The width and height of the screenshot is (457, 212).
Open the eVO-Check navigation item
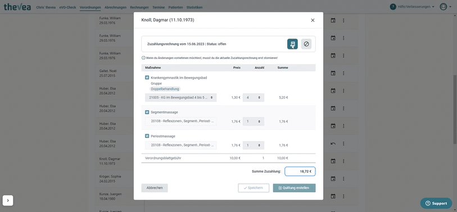click(67, 7)
